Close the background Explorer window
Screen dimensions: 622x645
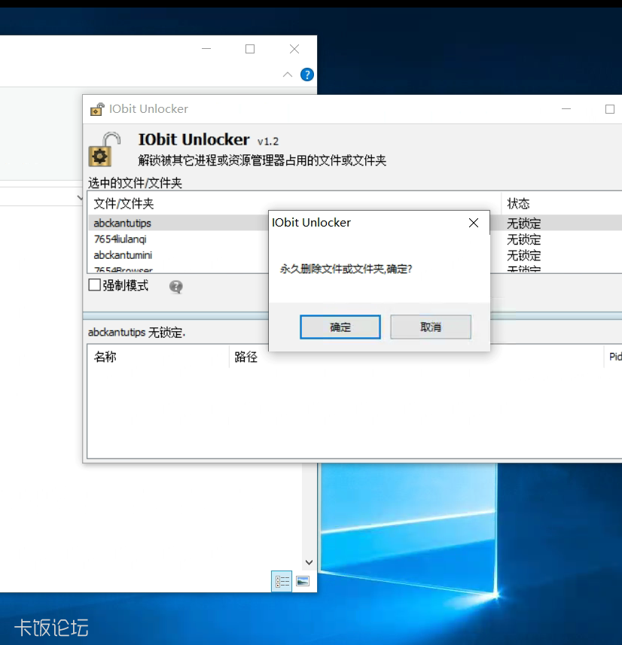pos(294,49)
